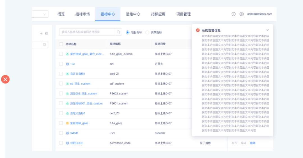
Task: Switch to the 运维中心 tab
Action: [x=133, y=14]
